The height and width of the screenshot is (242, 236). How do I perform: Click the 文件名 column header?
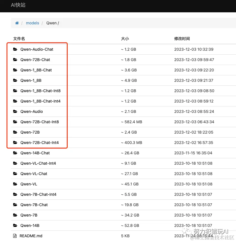click(19, 39)
